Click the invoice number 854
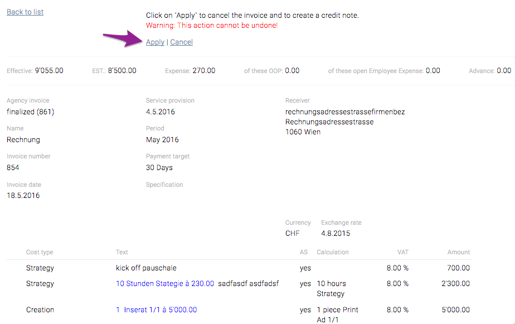This screenshot has width=515, height=324. (x=13, y=168)
